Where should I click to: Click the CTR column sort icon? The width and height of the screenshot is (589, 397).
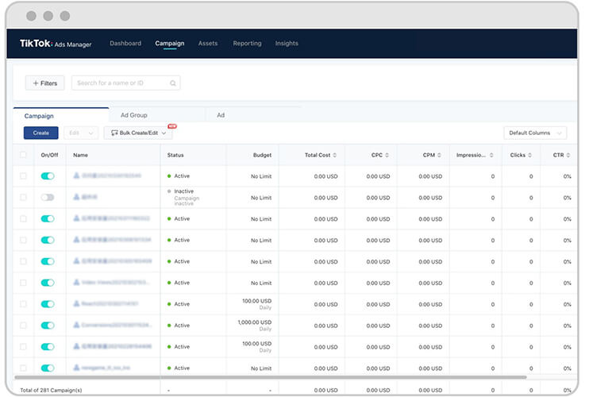tap(568, 155)
